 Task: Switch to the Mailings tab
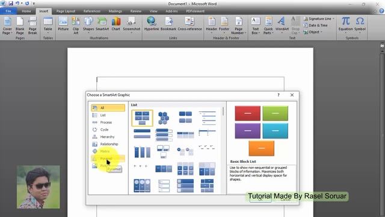coord(115,11)
